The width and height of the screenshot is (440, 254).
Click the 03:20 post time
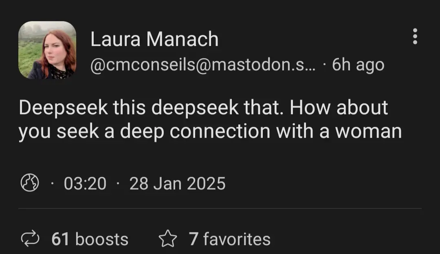pyautogui.click(x=85, y=183)
